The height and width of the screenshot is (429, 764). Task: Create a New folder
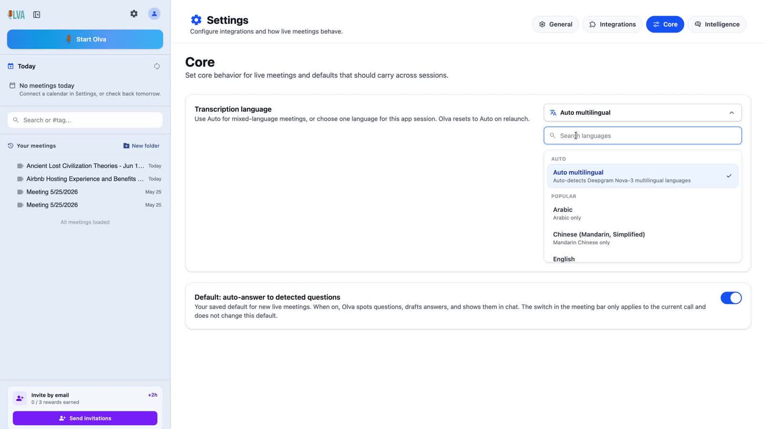tap(141, 146)
